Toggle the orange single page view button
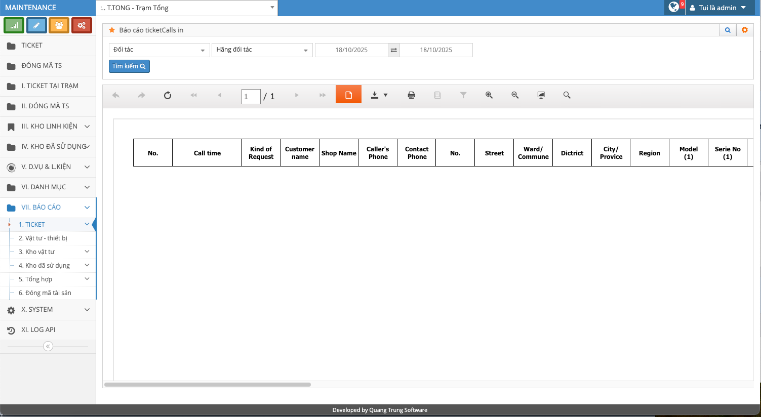 click(348, 95)
